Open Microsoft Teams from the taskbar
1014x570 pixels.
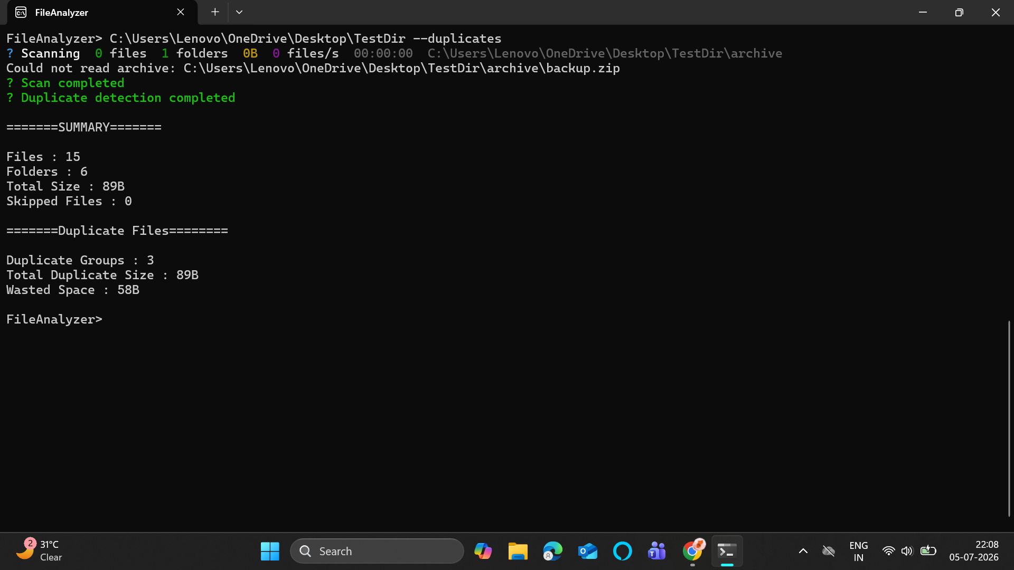tap(657, 551)
